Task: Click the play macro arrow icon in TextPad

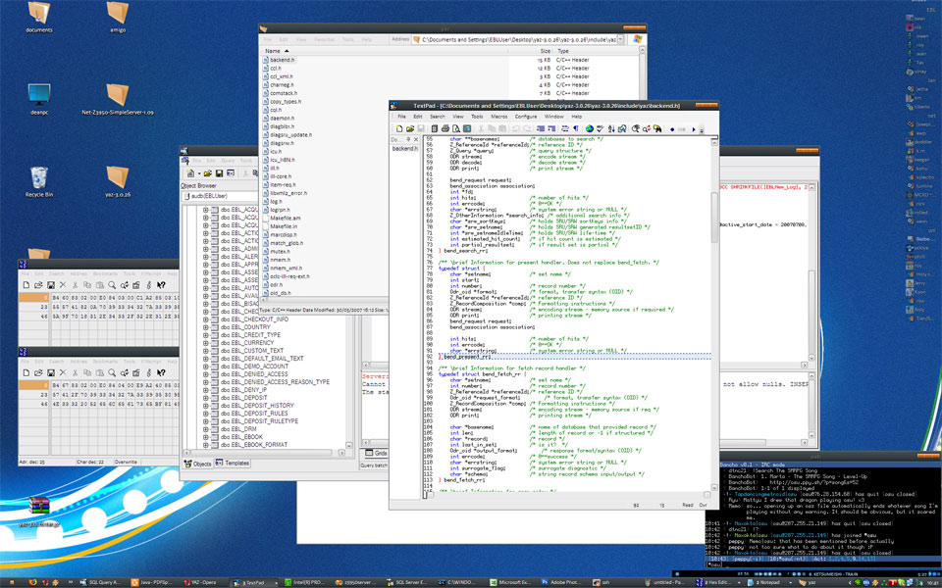Action: click(694, 129)
